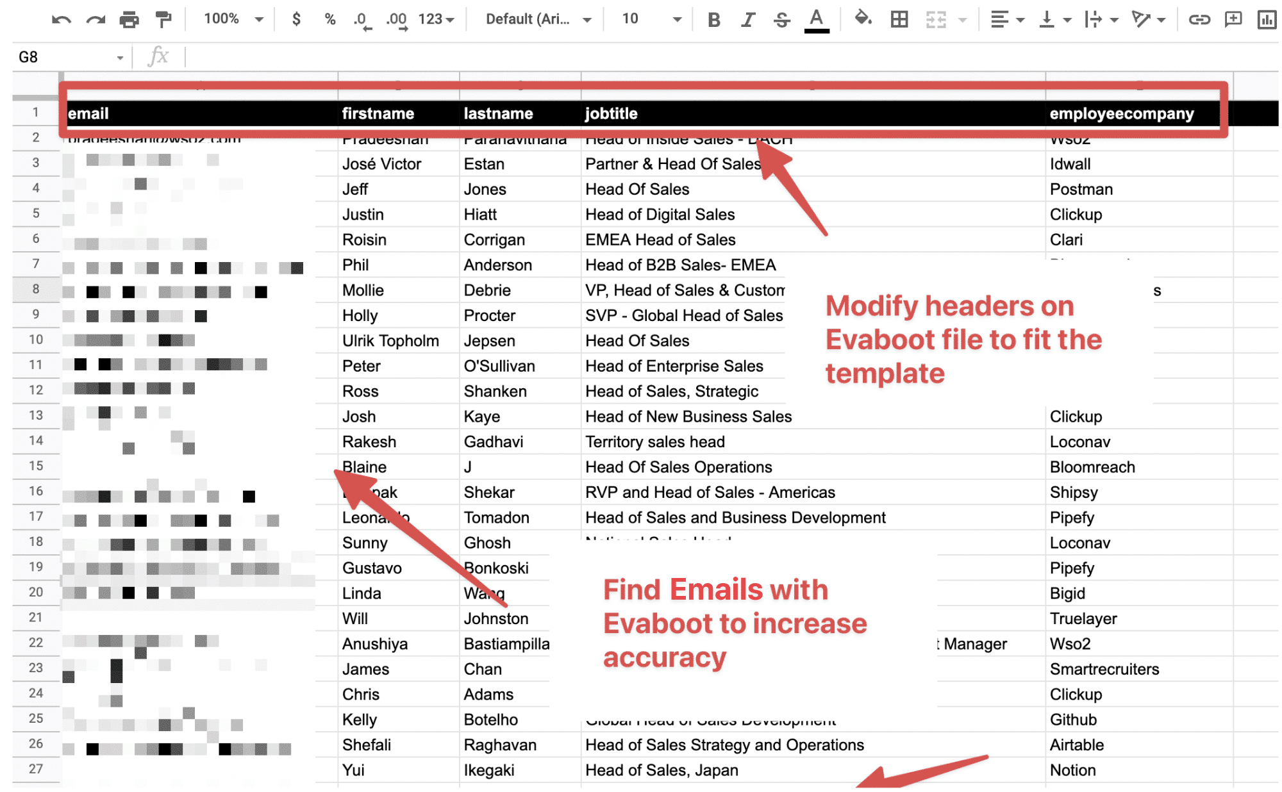Open the Borders tool

pos(899,20)
